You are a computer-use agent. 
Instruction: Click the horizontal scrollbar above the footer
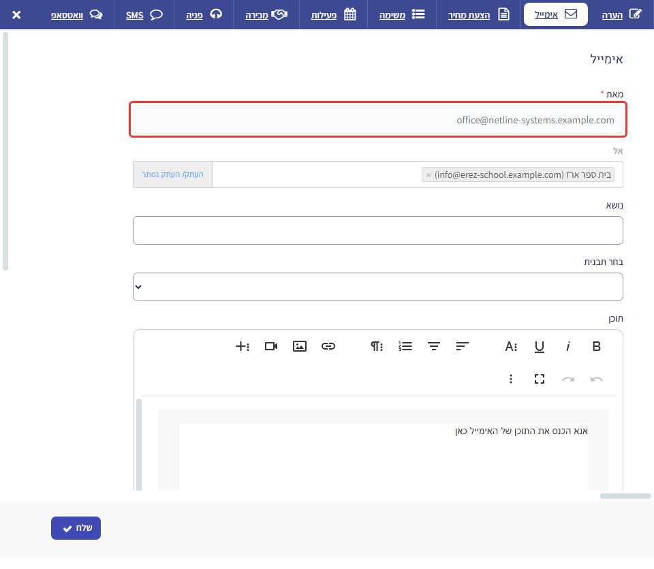click(625, 496)
